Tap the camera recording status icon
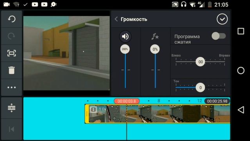The width and height of the screenshot is (250, 141). click(7, 4)
